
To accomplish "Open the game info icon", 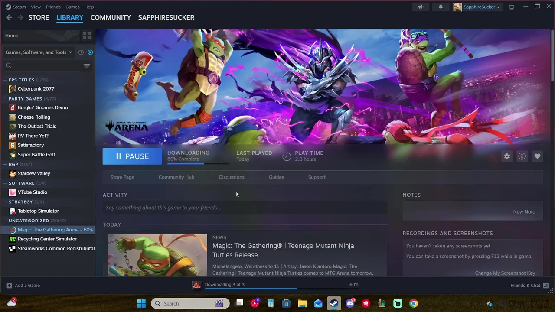I will (522, 156).
